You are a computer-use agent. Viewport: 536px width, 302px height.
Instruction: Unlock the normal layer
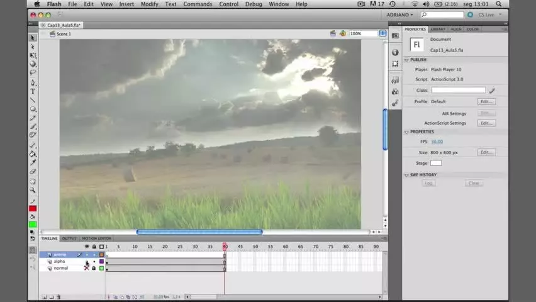[94, 269]
